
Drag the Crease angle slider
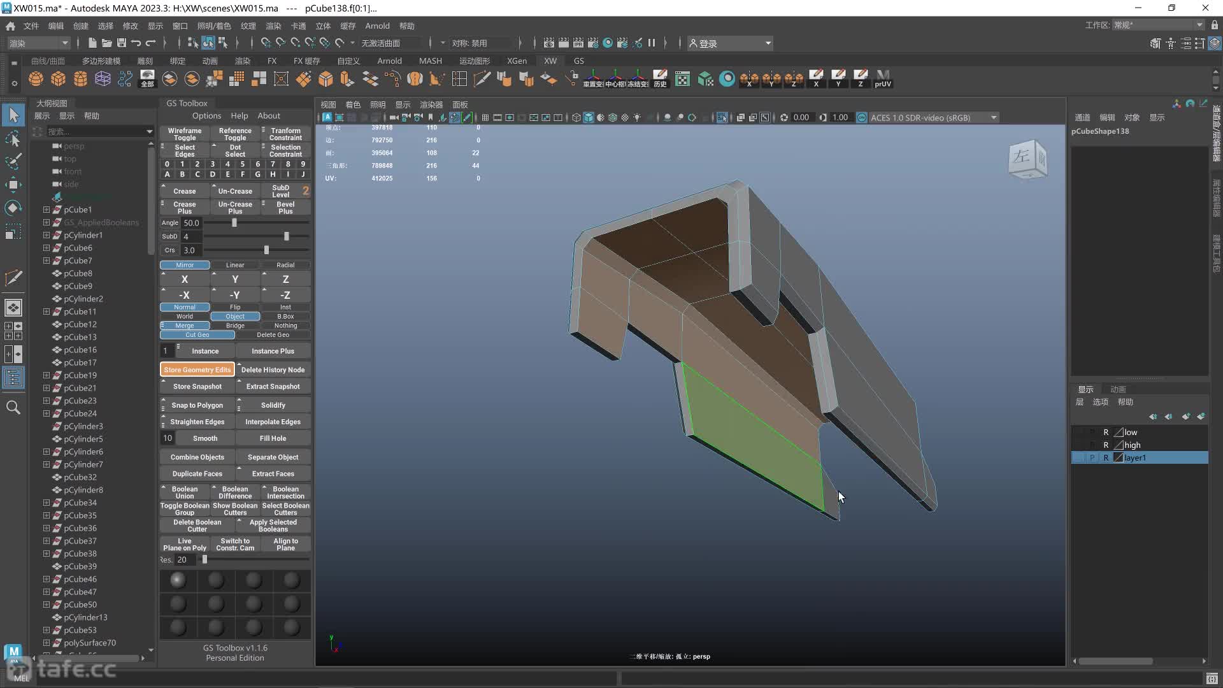(234, 222)
